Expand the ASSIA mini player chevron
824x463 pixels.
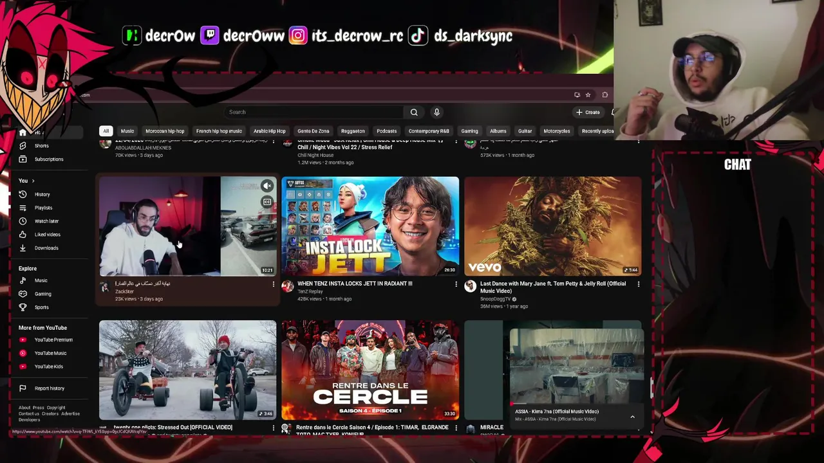(x=632, y=417)
